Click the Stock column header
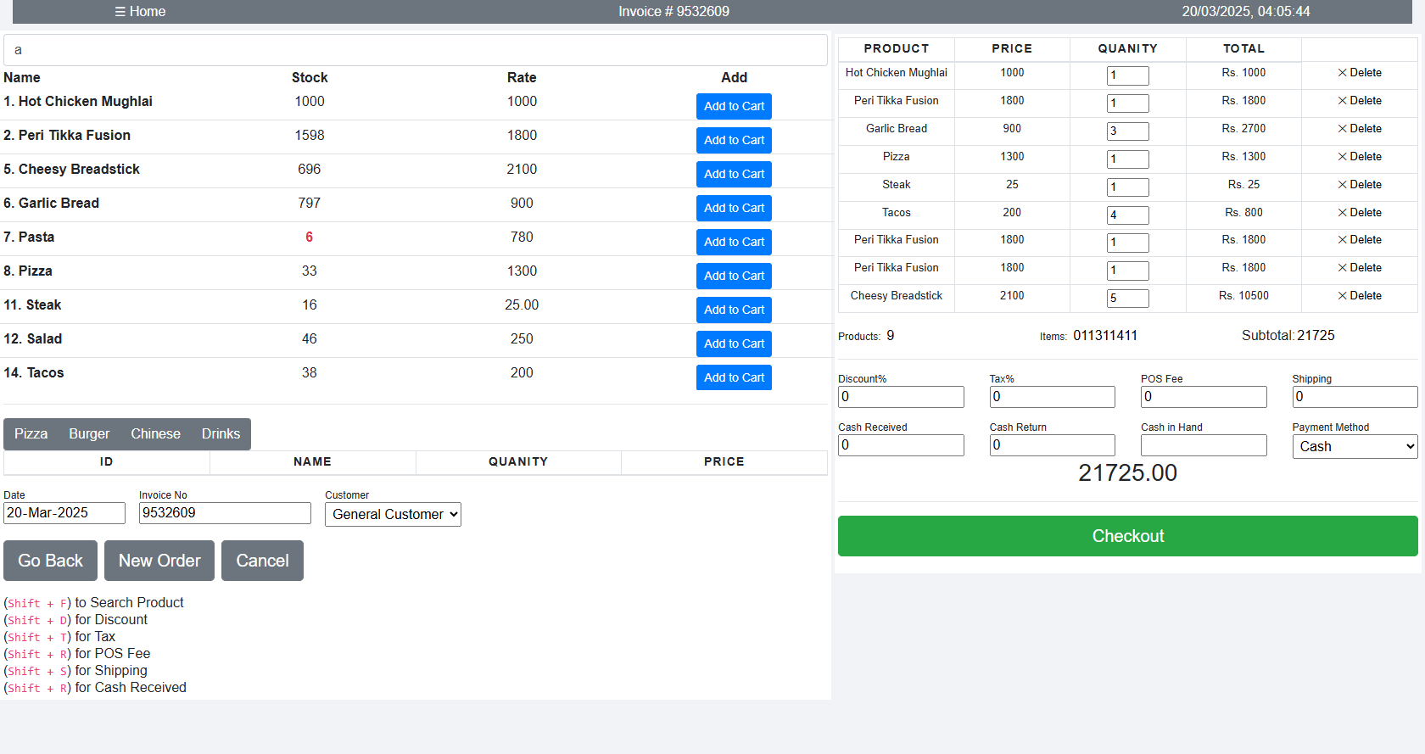Image resolution: width=1425 pixels, height=754 pixels. pos(310,77)
